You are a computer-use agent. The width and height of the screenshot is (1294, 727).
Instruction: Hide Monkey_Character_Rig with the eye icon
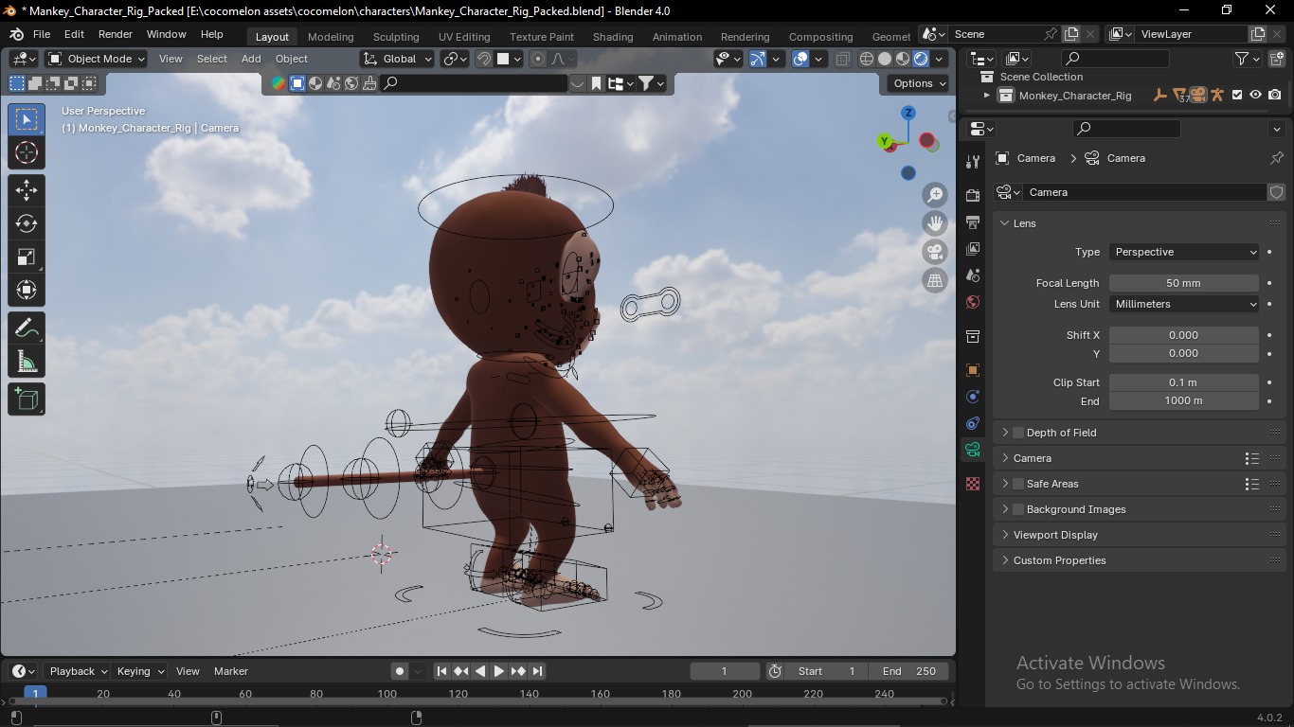(x=1255, y=95)
